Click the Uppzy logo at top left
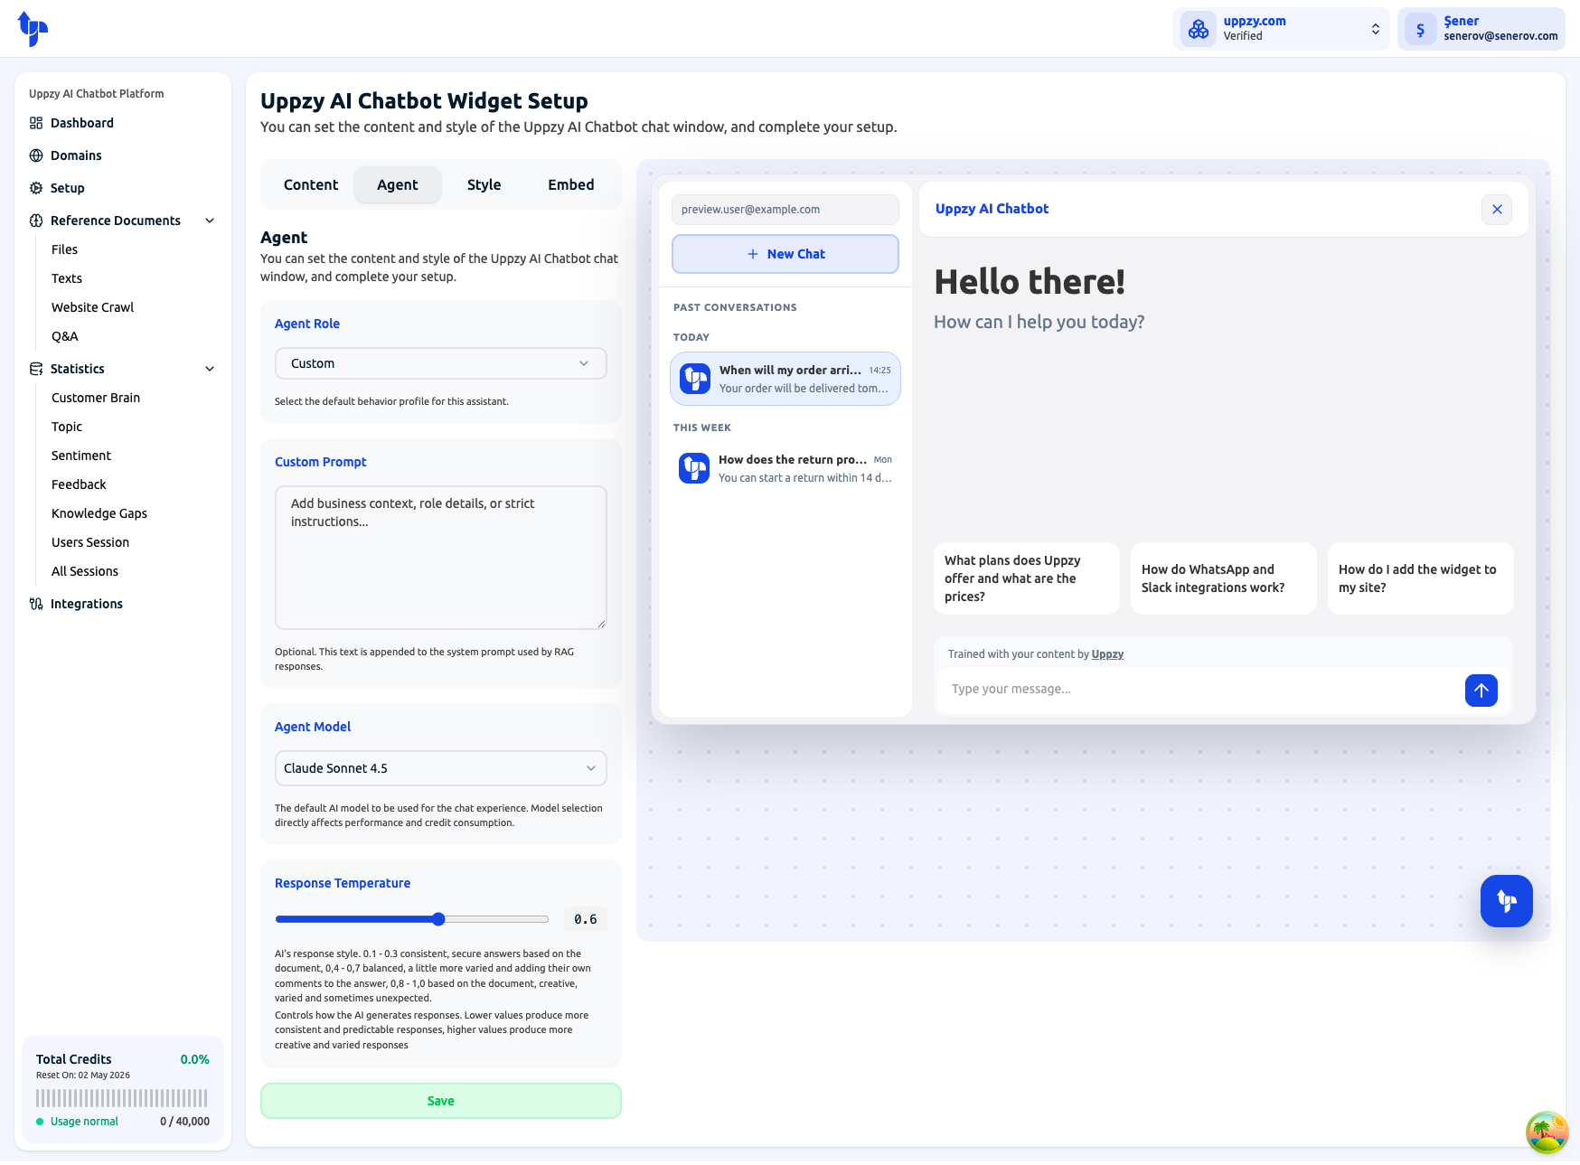The width and height of the screenshot is (1580, 1165). click(33, 29)
